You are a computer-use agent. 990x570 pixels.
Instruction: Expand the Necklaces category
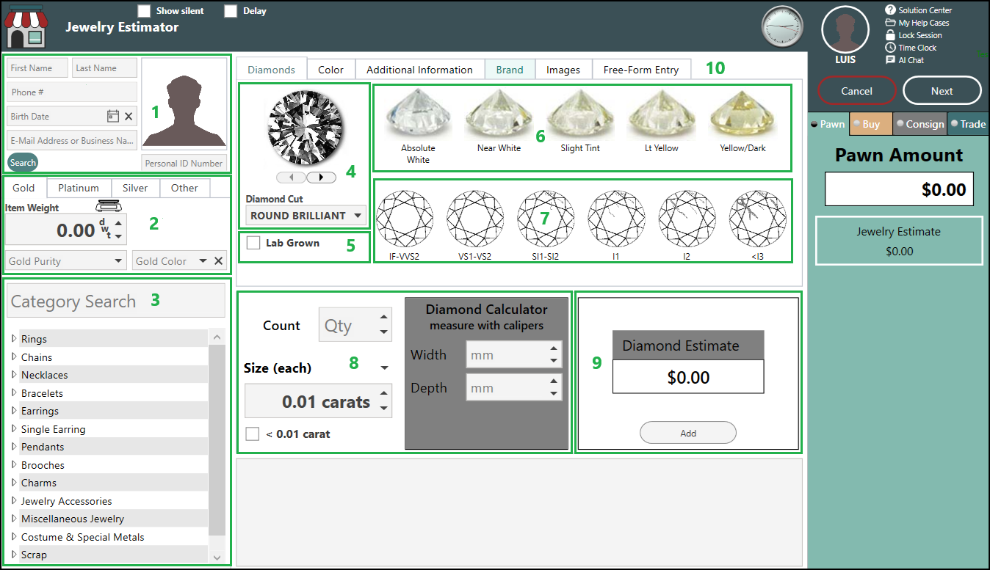tap(14, 375)
